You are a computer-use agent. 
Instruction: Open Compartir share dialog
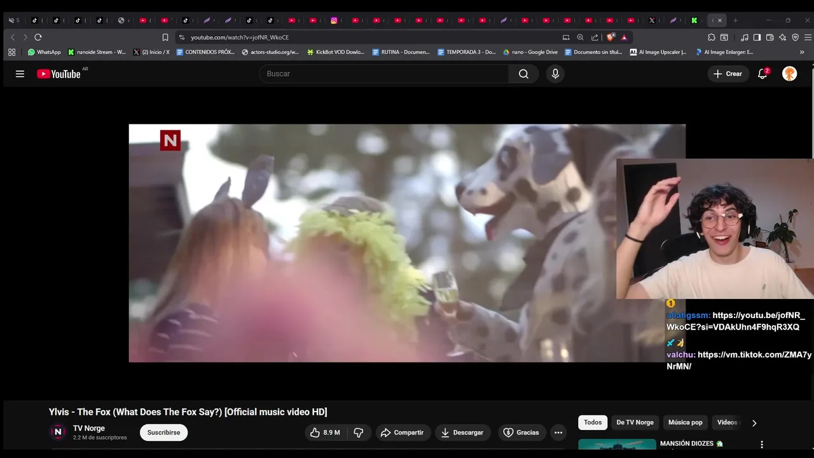(x=402, y=433)
